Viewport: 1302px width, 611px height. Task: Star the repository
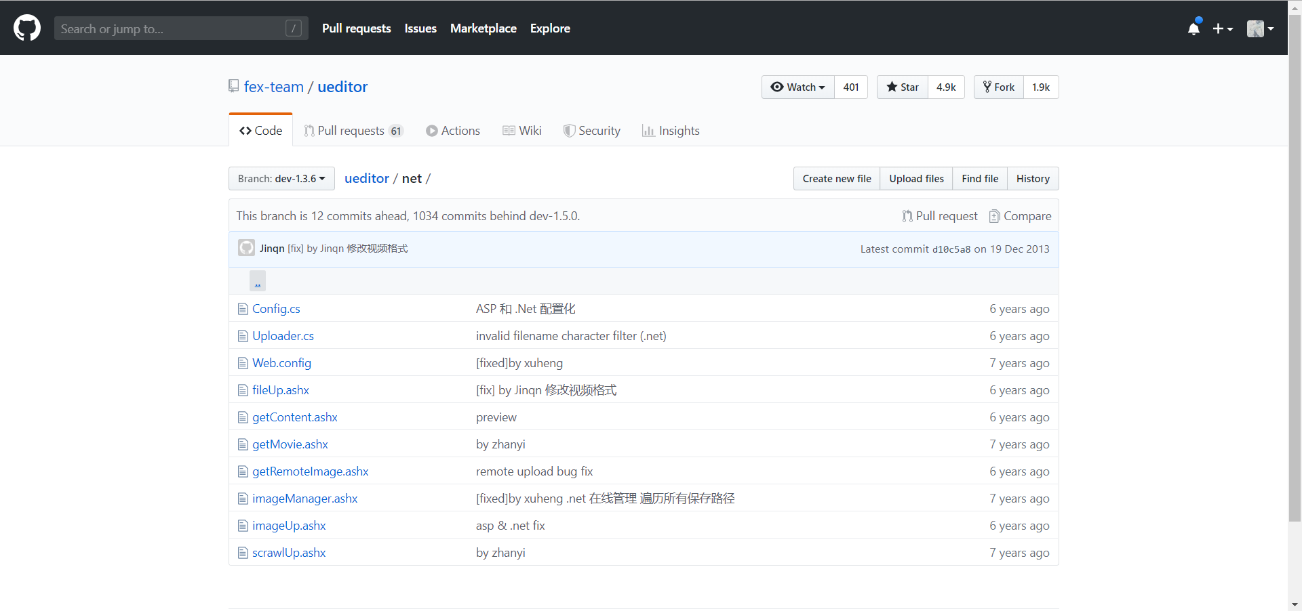(x=903, y=87)
